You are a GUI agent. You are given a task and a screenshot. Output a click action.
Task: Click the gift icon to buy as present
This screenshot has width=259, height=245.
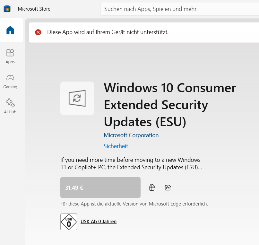point(152,188)
